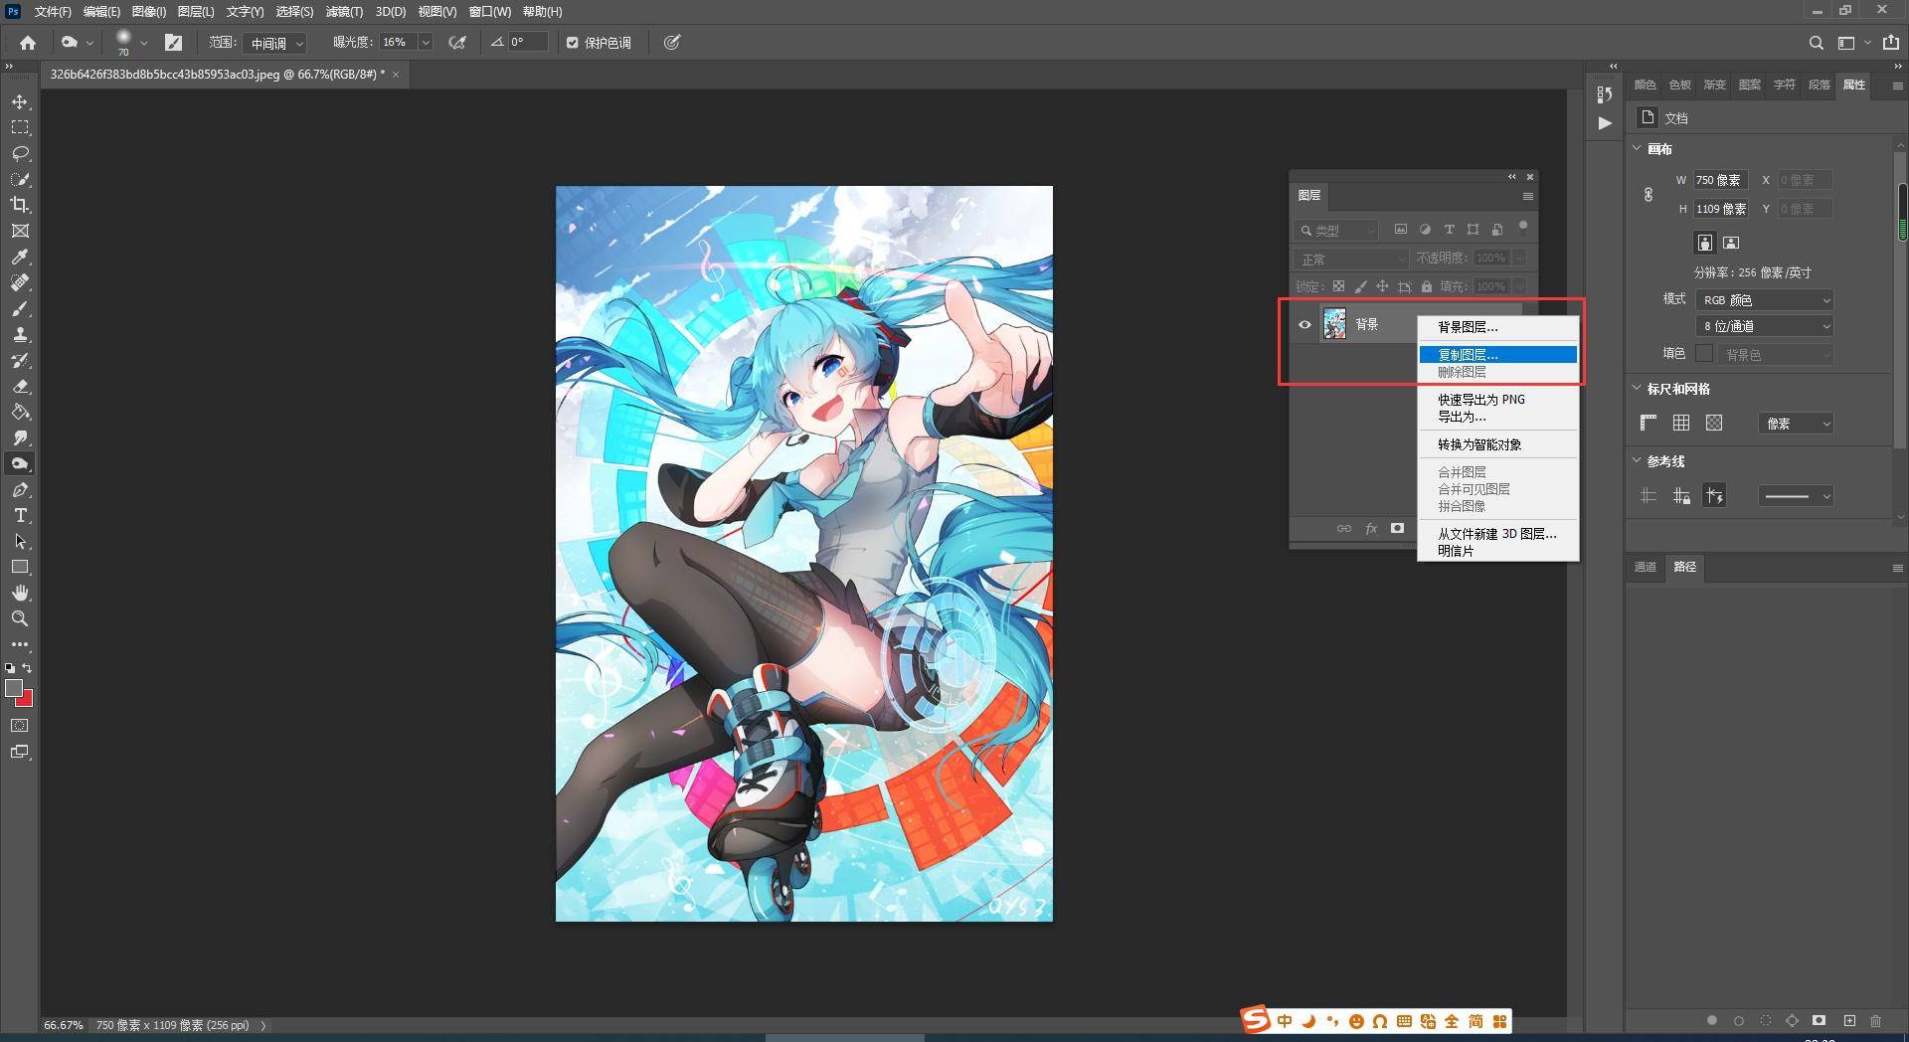Open the 8 位/通道 bit depth dropdown

click(1765, 326)
